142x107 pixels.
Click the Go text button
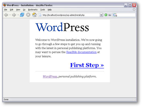[x=110, y=15]
